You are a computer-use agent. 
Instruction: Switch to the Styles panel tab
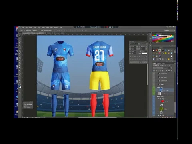(161, 48)
